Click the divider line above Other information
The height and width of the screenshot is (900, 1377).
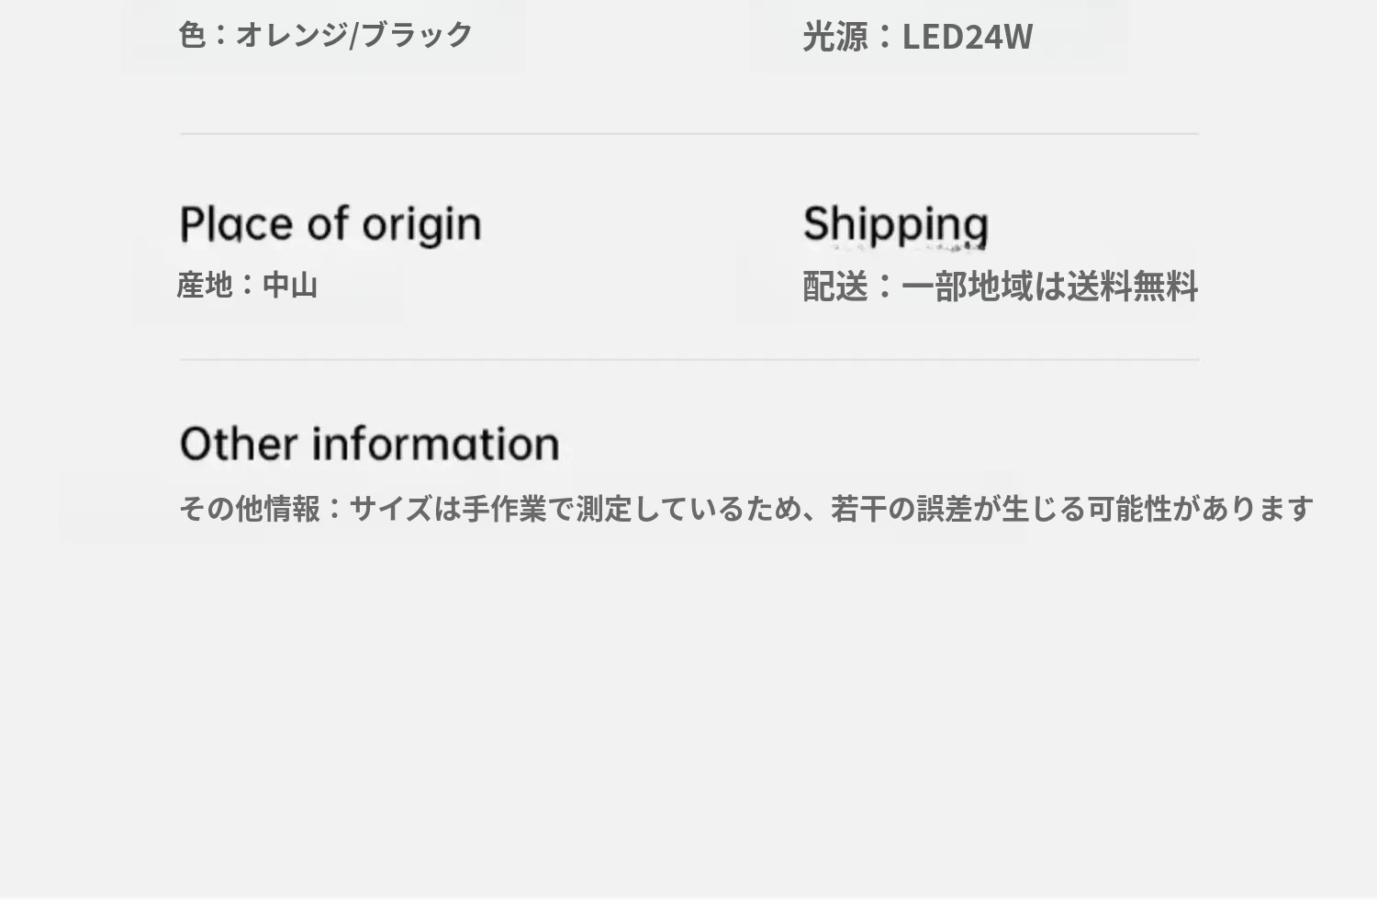(688, 360)
